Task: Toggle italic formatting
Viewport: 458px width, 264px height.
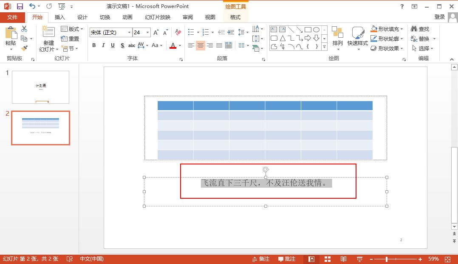Action: [x=103, y=45]
